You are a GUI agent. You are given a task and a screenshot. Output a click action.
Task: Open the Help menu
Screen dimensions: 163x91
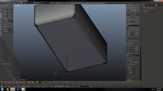[x=18, y=3]
